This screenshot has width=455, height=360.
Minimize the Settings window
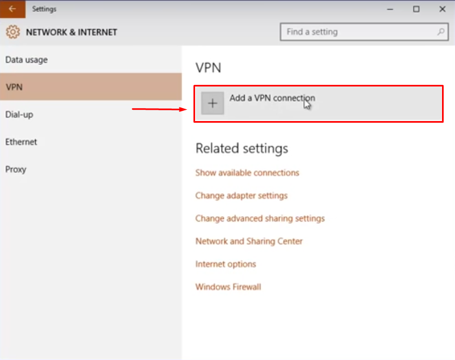click(x=390, y=9)
